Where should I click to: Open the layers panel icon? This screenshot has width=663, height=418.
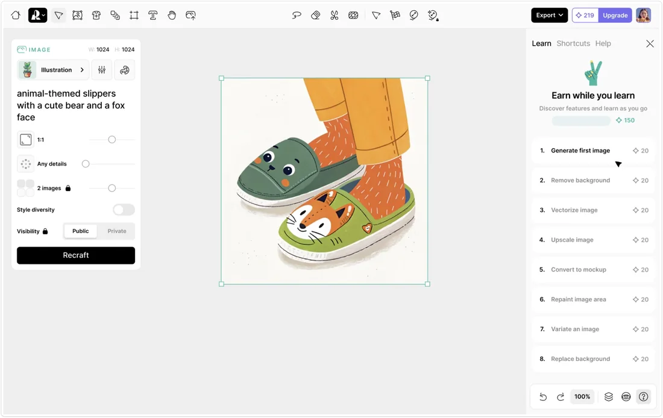pos(609,397)
